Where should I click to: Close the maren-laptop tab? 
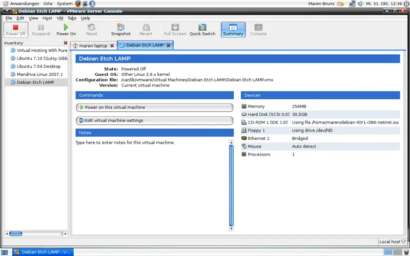click(x=112, y=46)
